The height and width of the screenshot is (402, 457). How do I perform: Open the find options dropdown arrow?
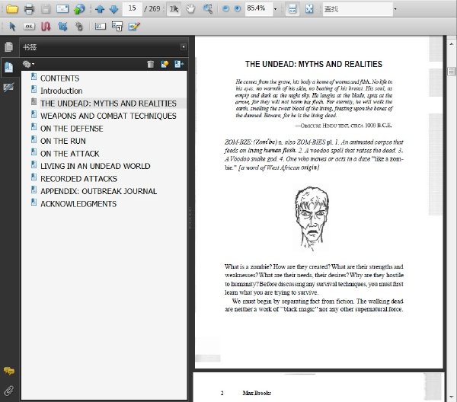(x=395, y=9)
